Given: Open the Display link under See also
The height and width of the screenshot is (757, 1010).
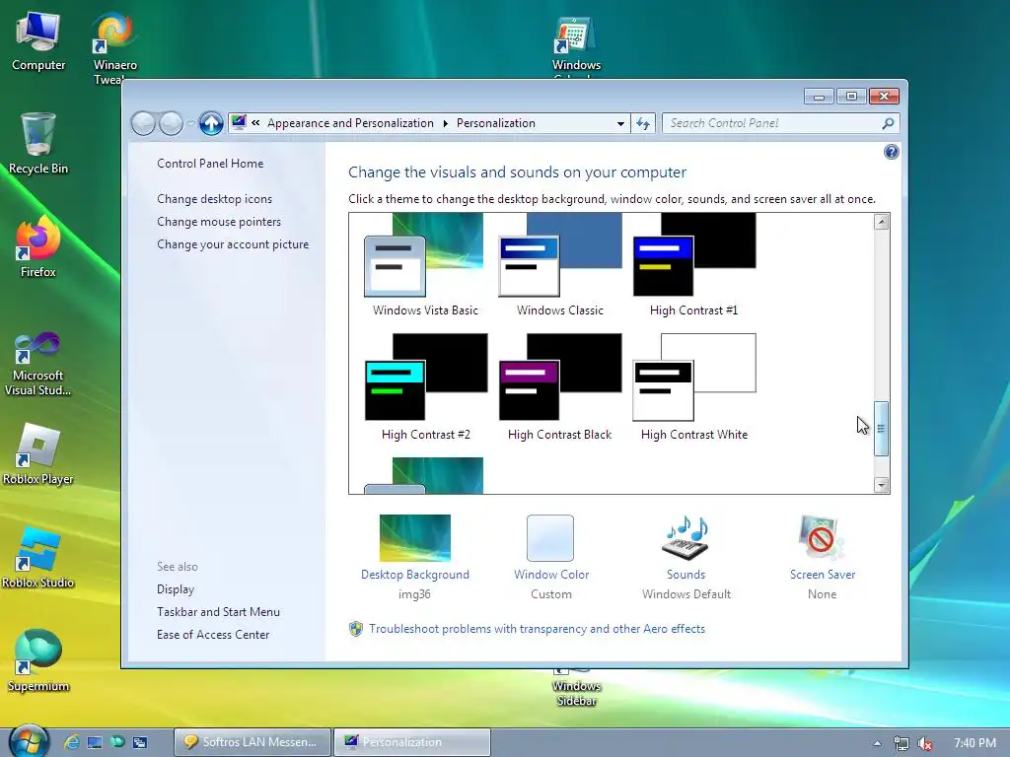Looking at the screenshot, I should [x=176, y=589].
